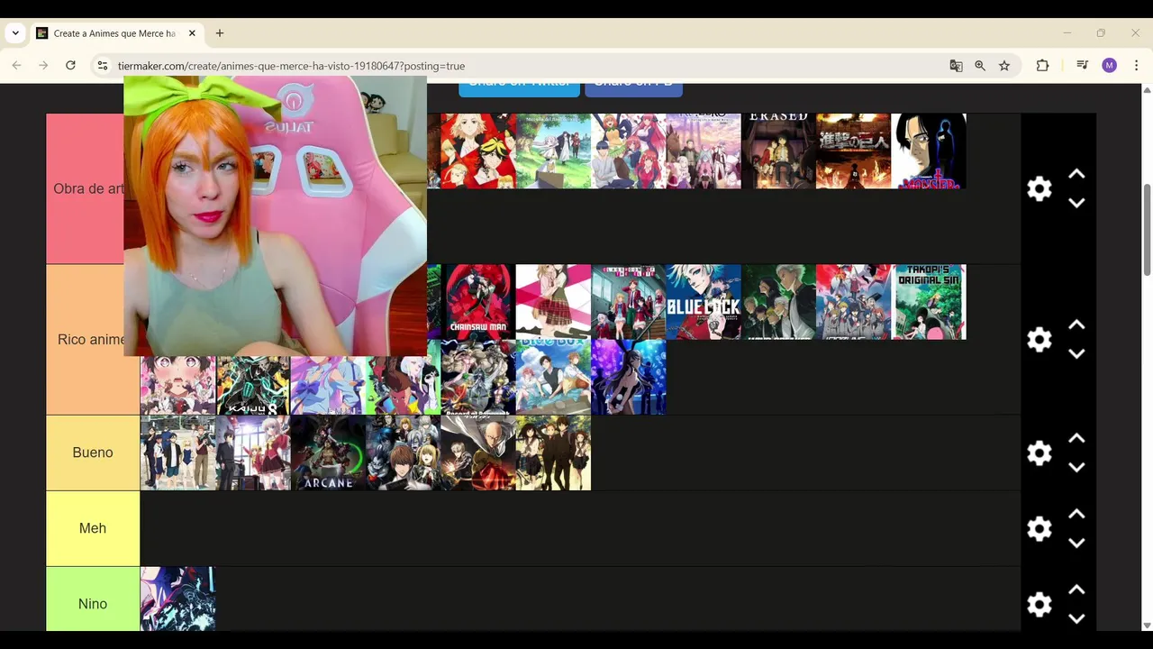Move Obra de arte tier up
The height and width of the screenshot is (649, 1153).
pyautogui.click(x=1076, y=174)
